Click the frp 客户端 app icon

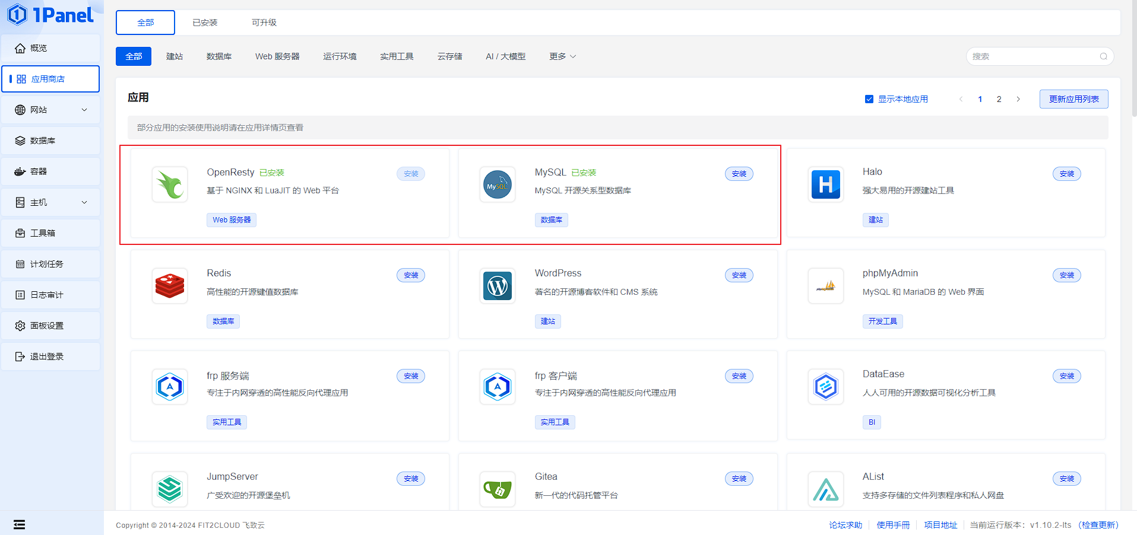point(498,387)
